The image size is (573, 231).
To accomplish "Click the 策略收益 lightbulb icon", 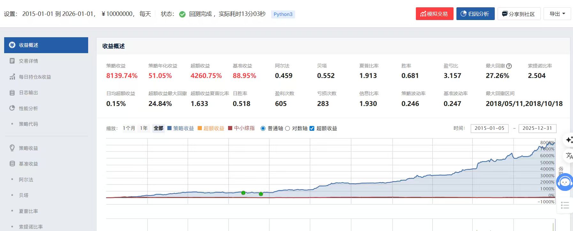I will click(12, 148).
